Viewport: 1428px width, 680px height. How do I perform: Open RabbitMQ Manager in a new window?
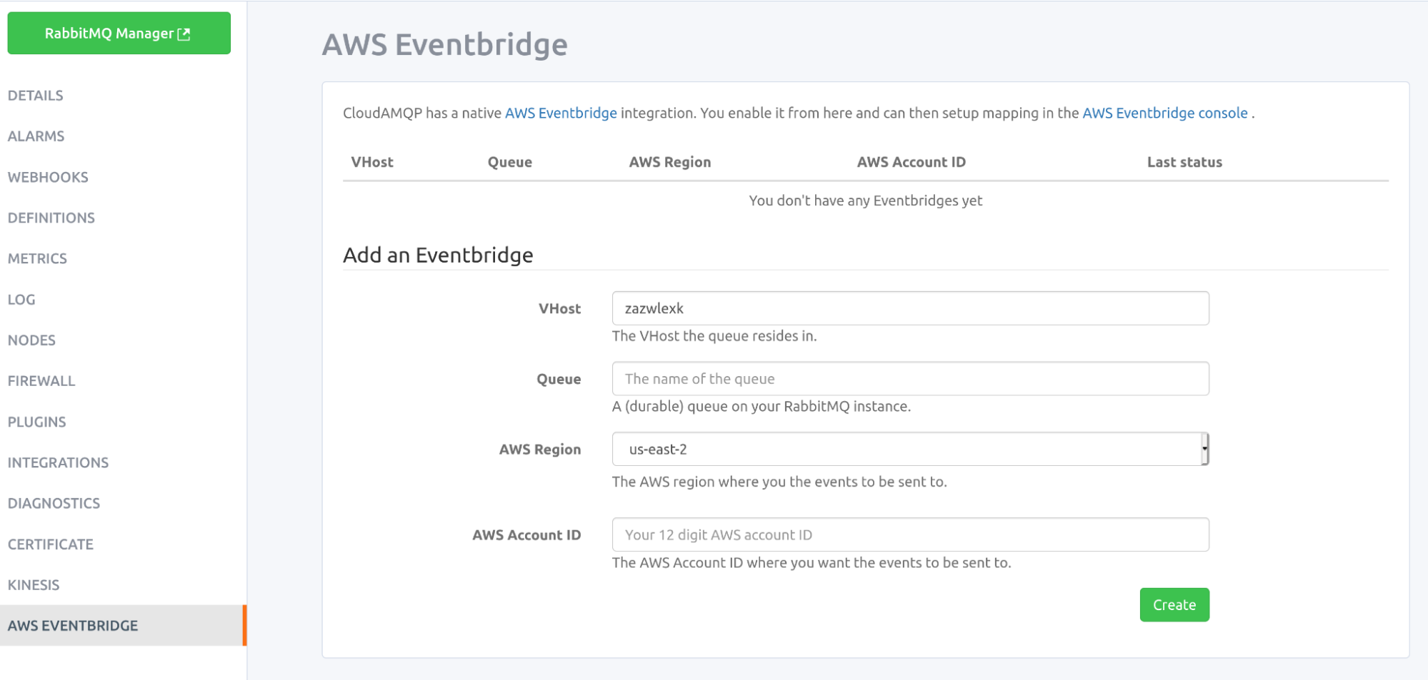point(119,33)
